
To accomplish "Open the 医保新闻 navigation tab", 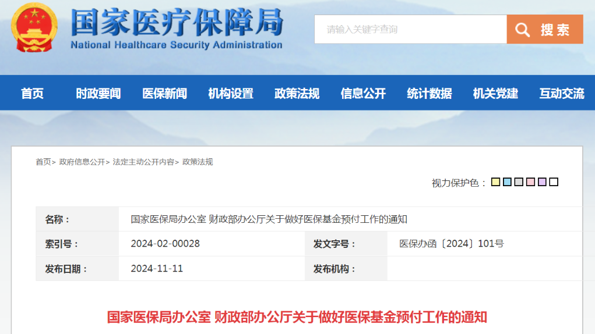I will point(165,93).
